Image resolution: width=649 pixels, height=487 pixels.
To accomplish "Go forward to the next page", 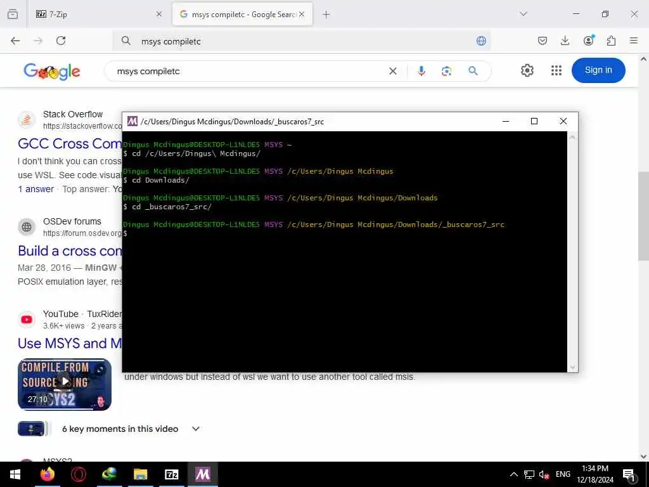I will point(38,41).
